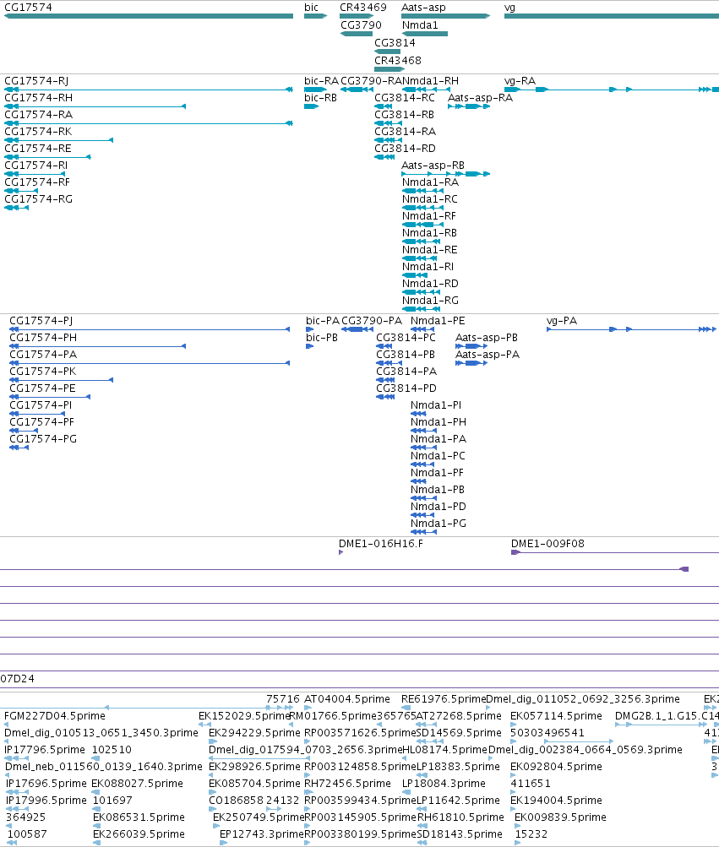Select the Nmda1-RH transcript label
Screen dimensions: 719x847
tap(430, 81)
